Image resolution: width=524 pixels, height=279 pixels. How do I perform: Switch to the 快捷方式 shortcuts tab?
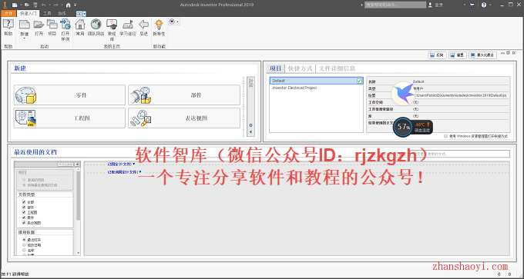coord(300,68)
